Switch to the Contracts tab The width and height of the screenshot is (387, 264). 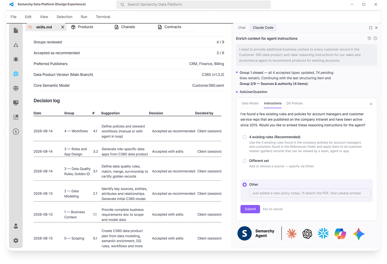tap(173, 27)
